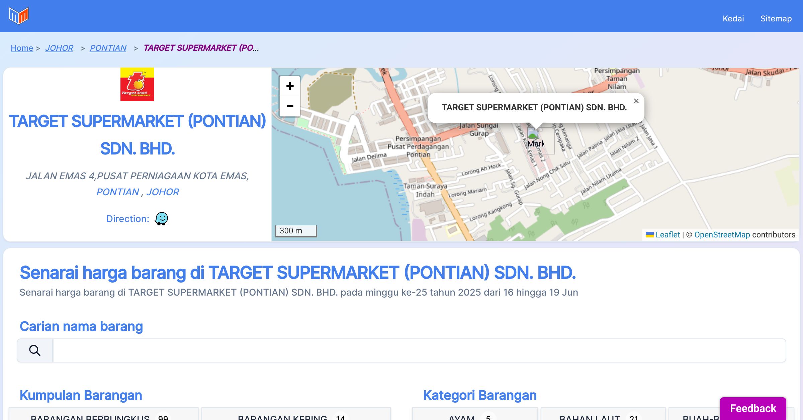803x420 pixels.
Task: Go to Home breadcrumb link
Action: click(22, 48)
